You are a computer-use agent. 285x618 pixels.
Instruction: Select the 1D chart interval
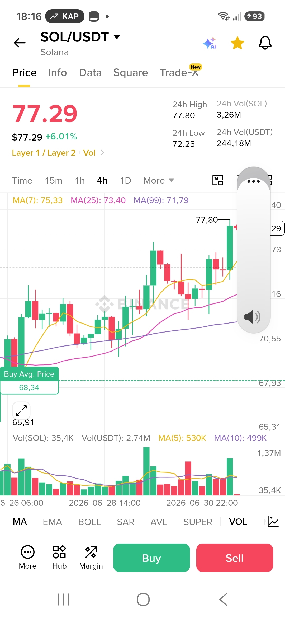[x=126, y=181]
